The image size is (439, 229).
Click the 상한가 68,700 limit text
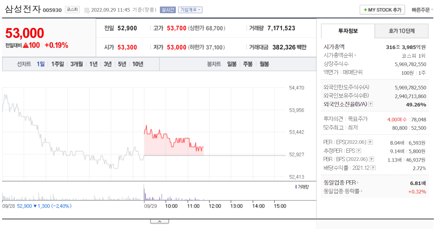tap(207, 28)
